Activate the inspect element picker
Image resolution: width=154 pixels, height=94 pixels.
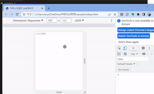119,48
